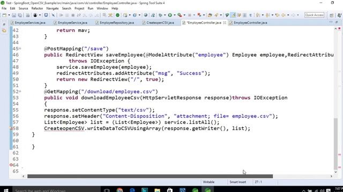
Task: Click the vertical scrollbar thumb of editor
Action: pos(336,143)
